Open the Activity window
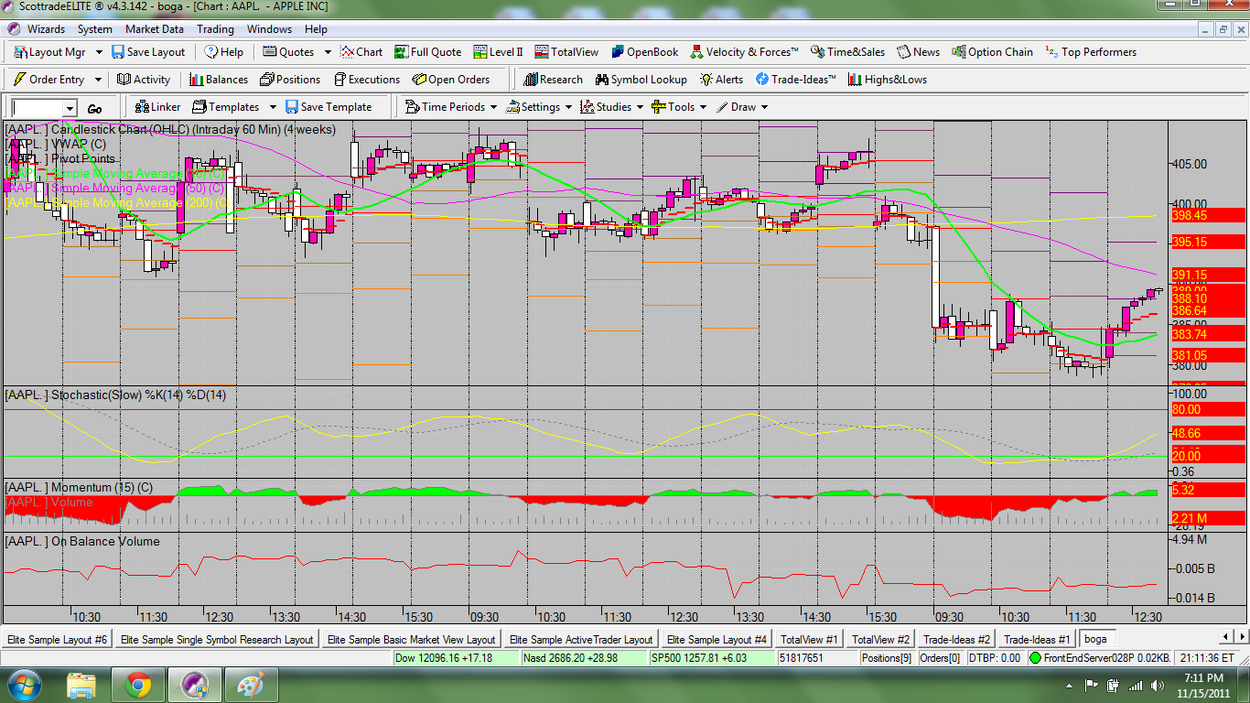Screen dimensions: 1250x703 click(145, 80)
